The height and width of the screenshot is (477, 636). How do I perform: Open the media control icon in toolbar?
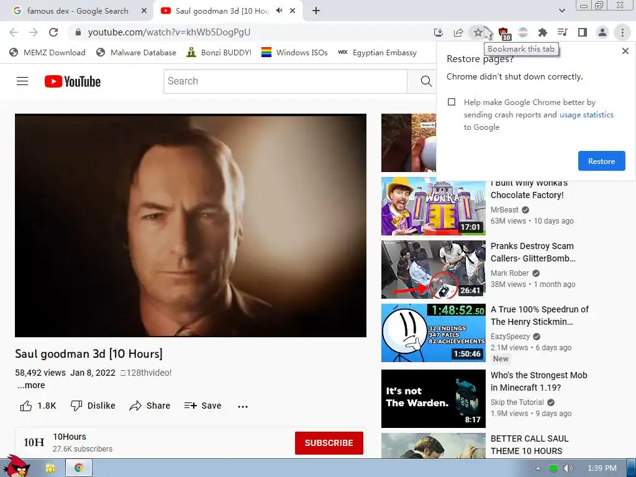coord(562,32)
